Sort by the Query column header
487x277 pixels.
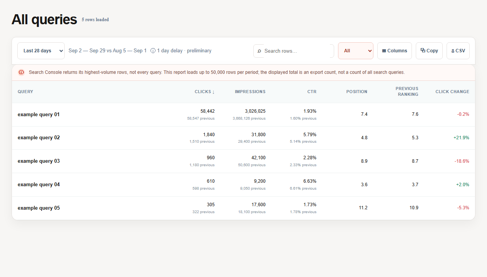(x=25, y=92)
